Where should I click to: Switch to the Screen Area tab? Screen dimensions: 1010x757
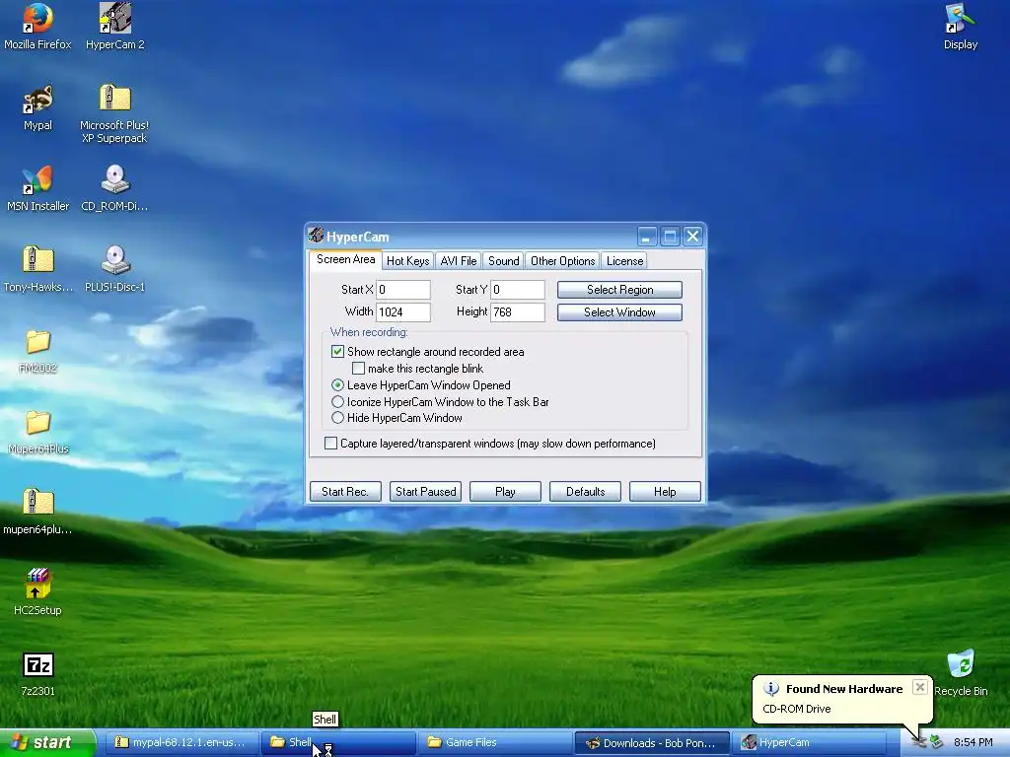coord(346,259)
